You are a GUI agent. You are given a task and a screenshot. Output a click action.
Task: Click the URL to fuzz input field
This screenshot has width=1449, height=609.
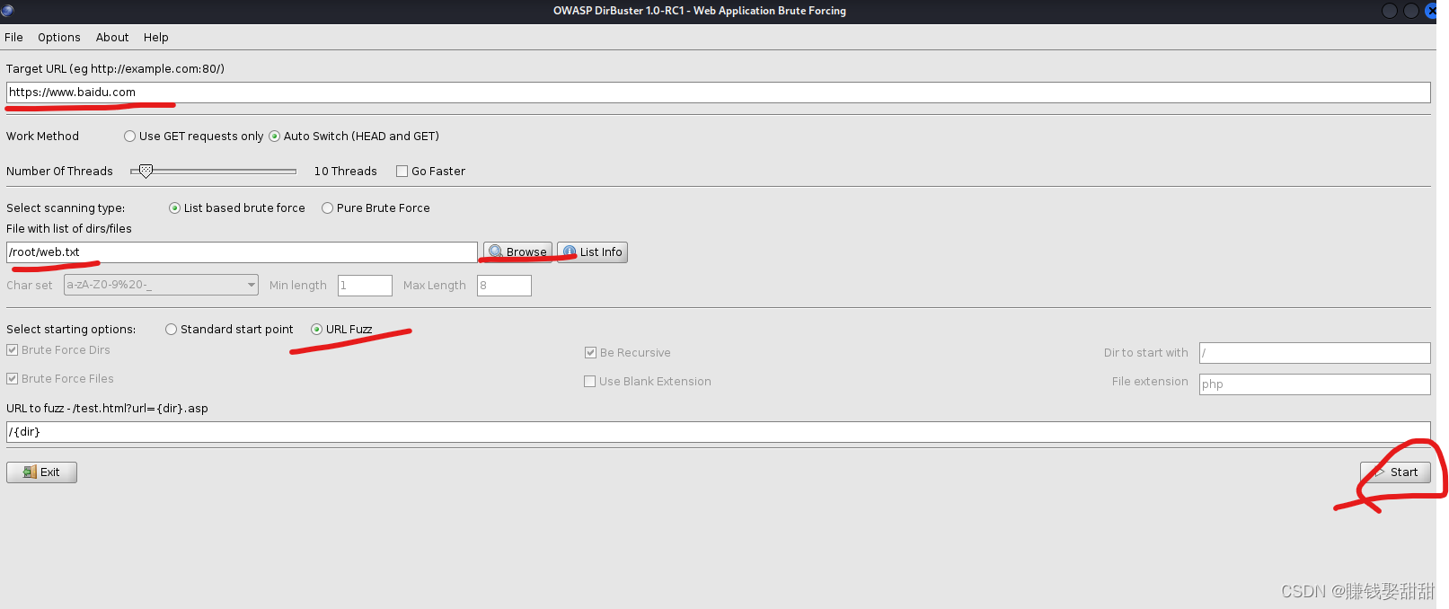coord(718,432)
